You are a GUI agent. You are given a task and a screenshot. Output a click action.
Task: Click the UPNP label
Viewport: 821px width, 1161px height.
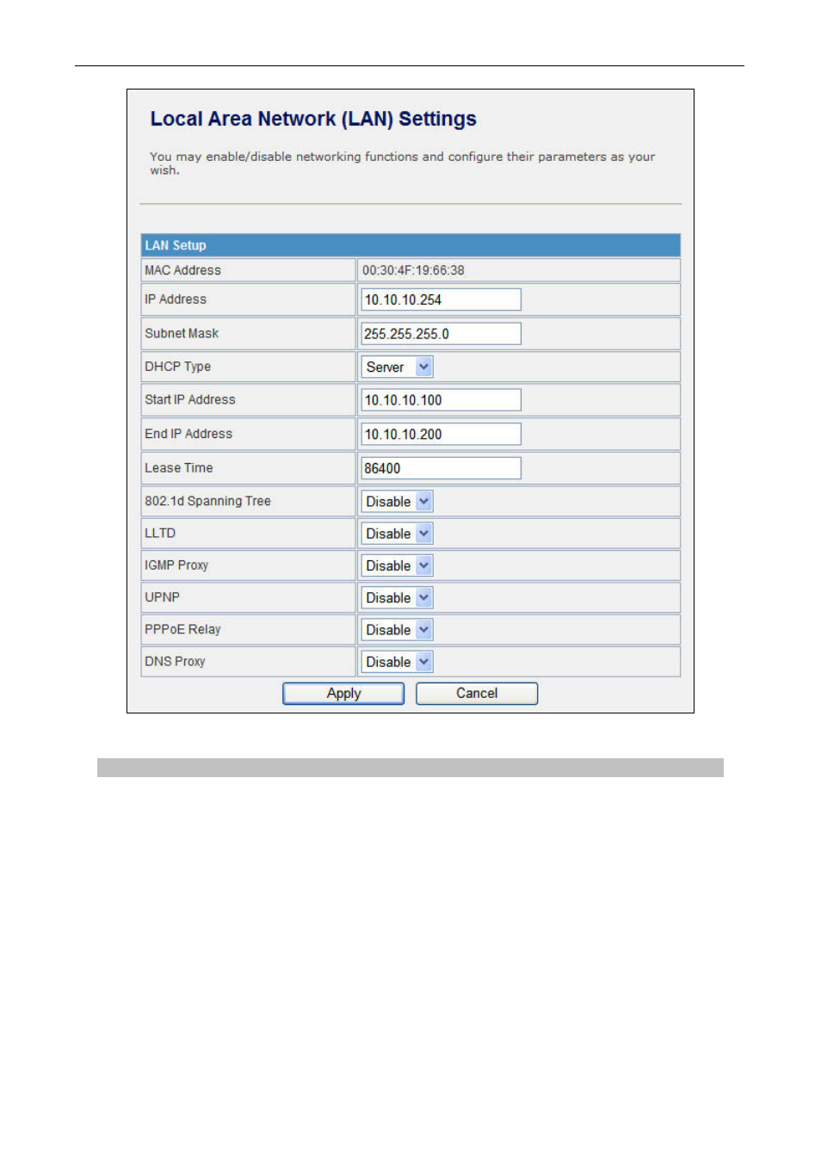(162, 597)
